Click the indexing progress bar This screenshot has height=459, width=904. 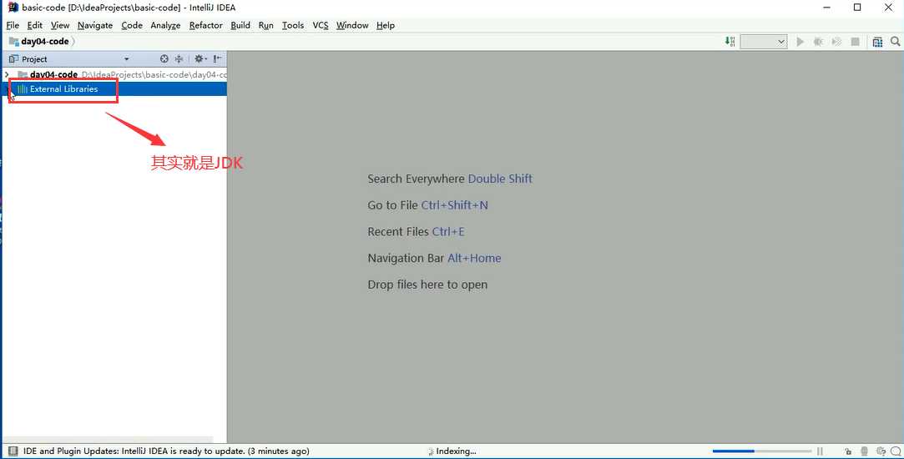(761, 451)
